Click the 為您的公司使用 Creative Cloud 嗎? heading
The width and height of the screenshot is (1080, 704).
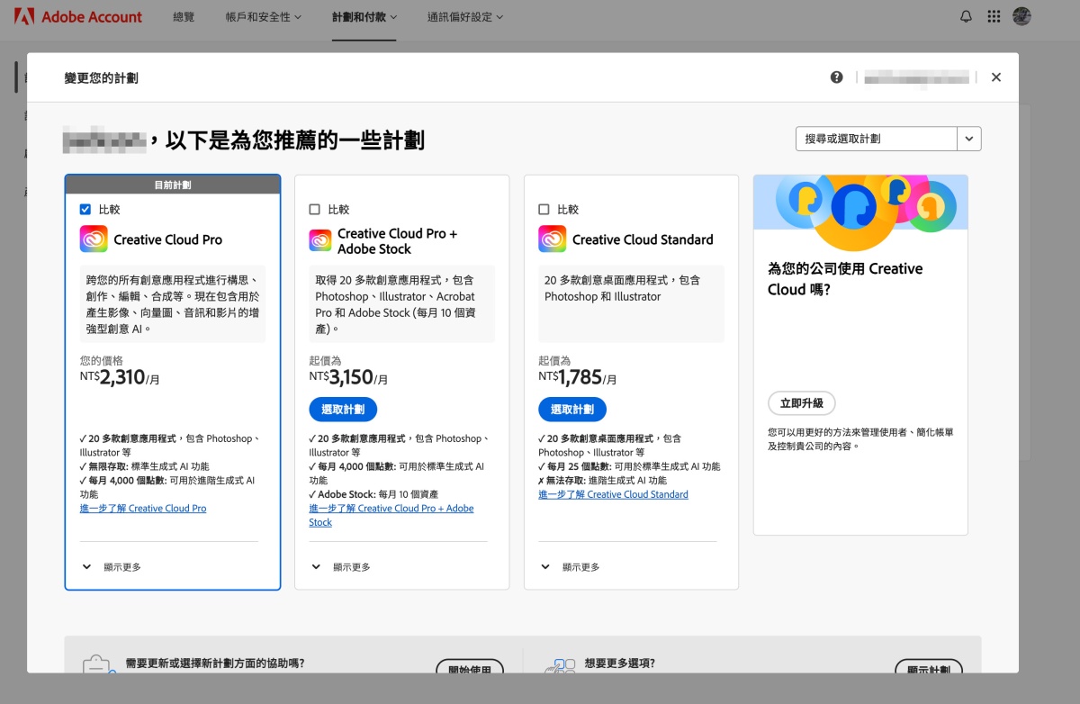click(x=845, y=279)
